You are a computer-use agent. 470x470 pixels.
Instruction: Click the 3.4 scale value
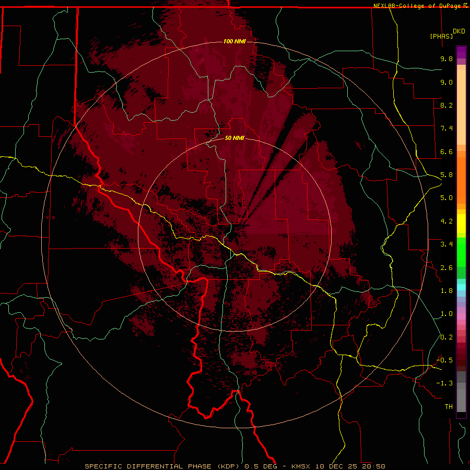click(x=446, y=244)
